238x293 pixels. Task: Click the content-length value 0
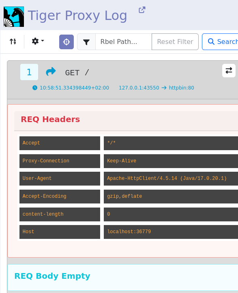pyautogui.click(x=109, y=214)
